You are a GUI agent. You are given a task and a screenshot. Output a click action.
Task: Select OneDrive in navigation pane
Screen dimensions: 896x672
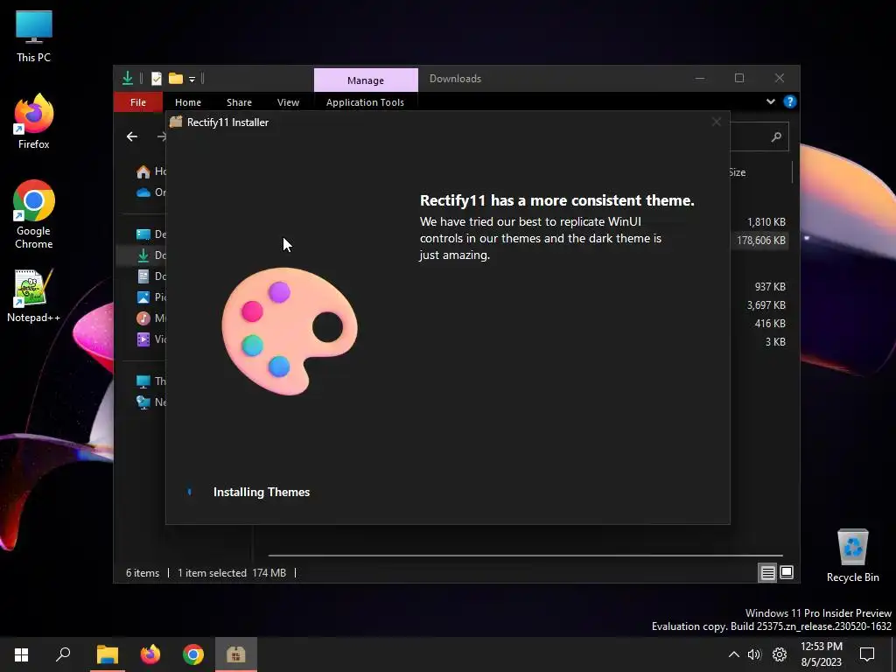pyautogui.click(x=150, y=192)
